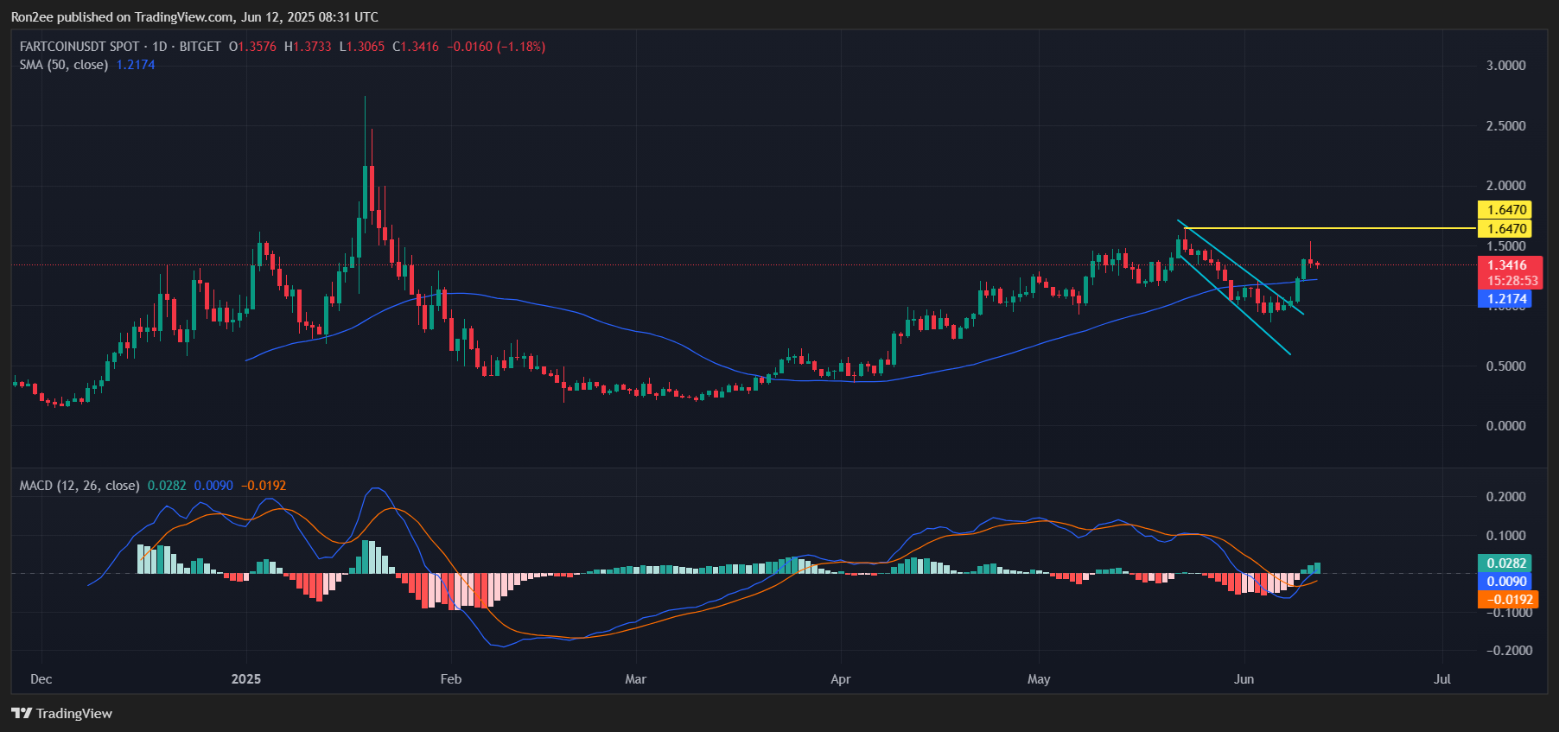The width and height of the screenshot is (1559, 732).
Task: Click the Dec label on time axis
Action: tap(41, 679)
